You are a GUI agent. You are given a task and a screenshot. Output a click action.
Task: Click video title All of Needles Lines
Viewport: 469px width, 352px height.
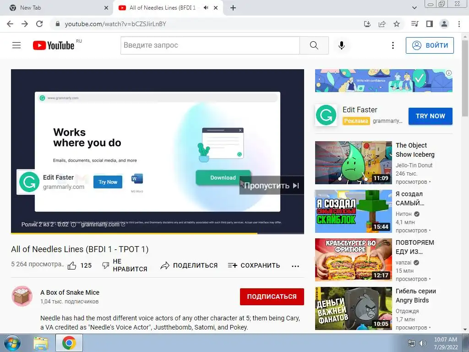click(80, 249)
